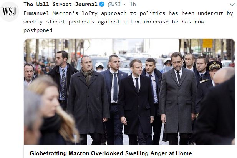Click the word 'postponed' in tweet
Image resolution: width=237 pixels, height=158 pixels.
click(38, 30)
